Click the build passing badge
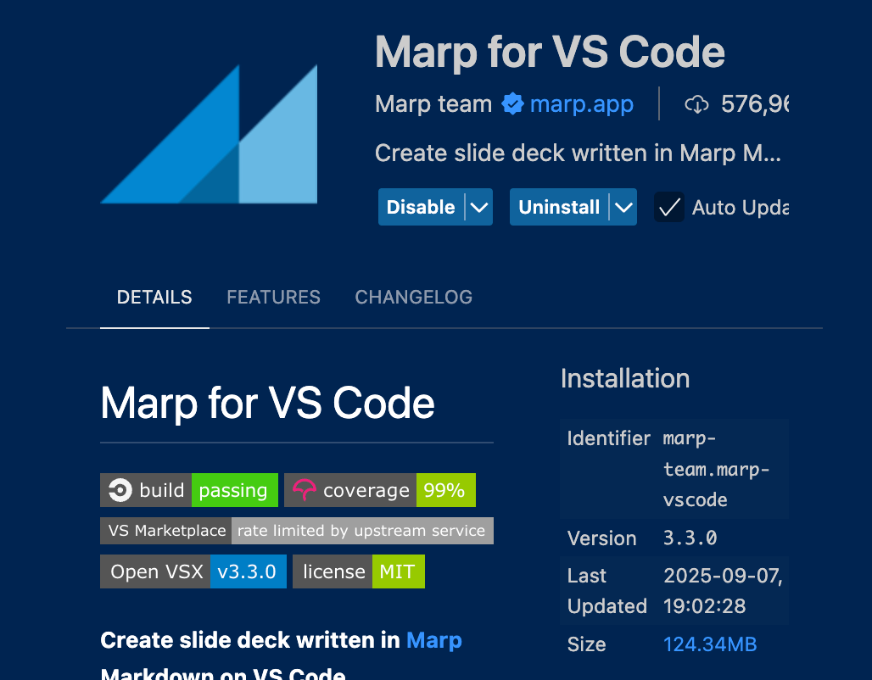Image resolution: width=872 pixels, height=680 pixels. 189,490
